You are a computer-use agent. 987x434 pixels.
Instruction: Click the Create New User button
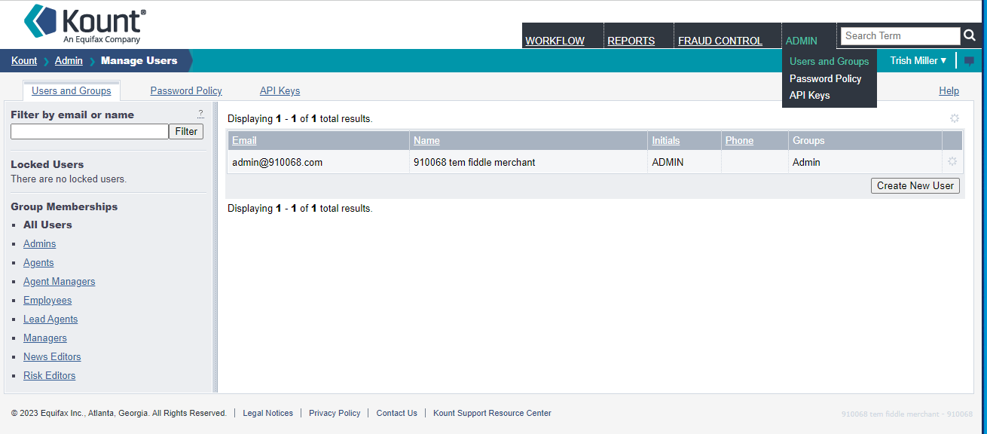tap(915, 185)
